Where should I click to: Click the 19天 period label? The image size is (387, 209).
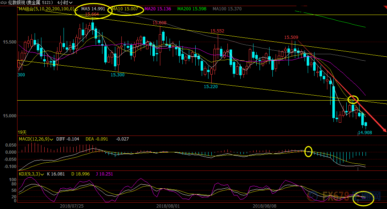(22, 132)
